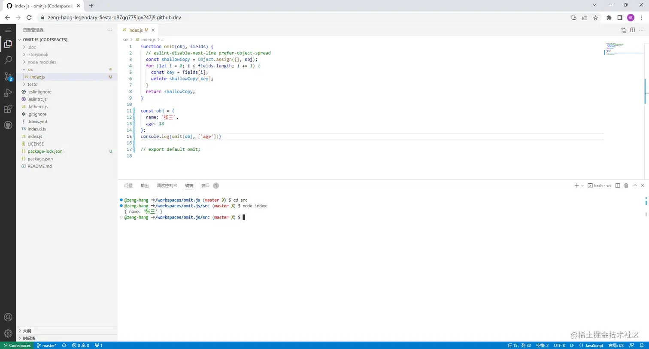Click the browser address bar URL

(114, 18)
